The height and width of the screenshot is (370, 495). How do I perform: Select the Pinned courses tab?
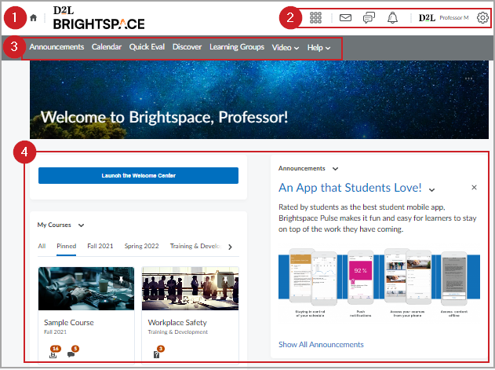[67, 246]
